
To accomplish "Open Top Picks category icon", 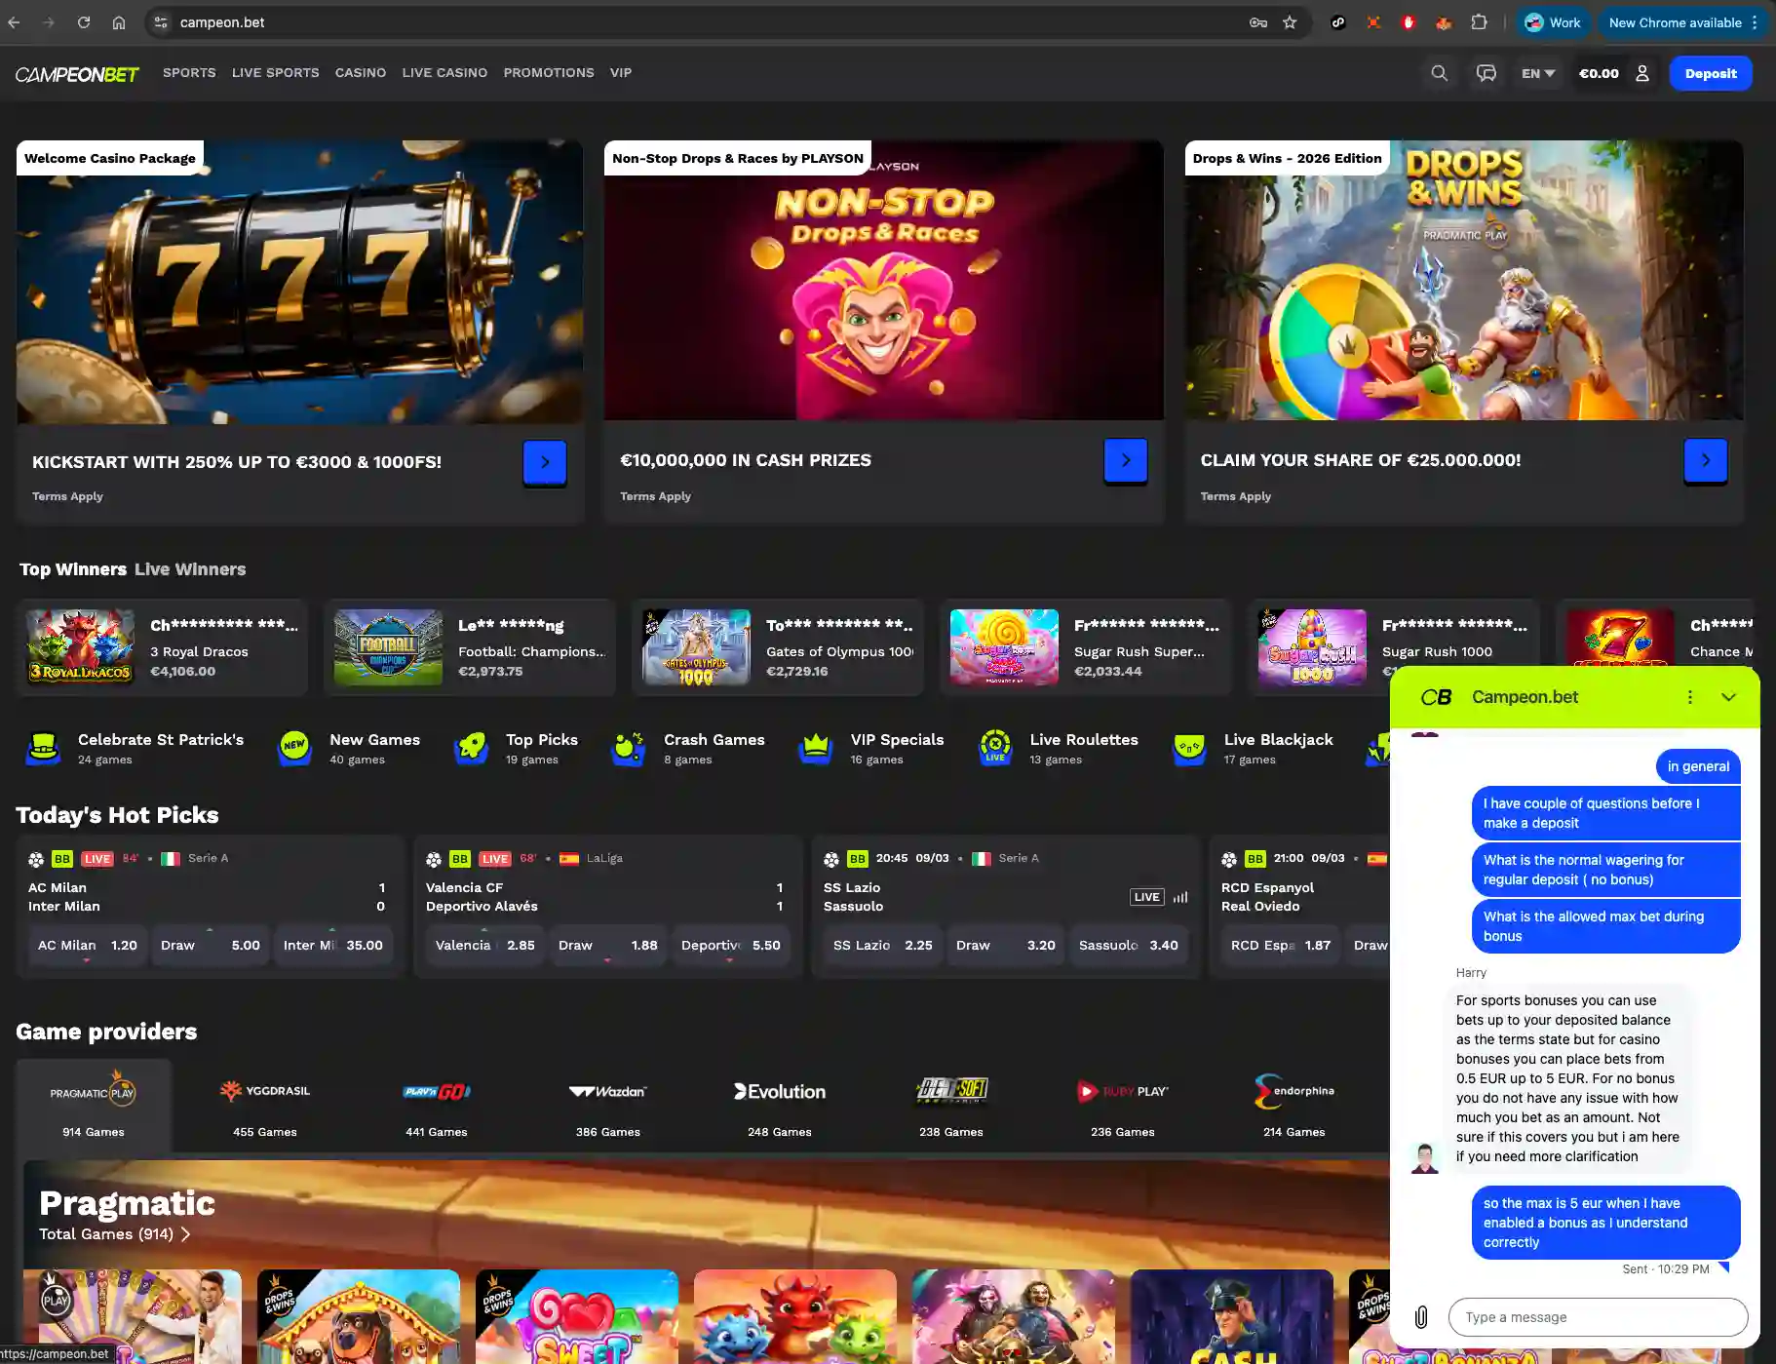I will 471,748.
